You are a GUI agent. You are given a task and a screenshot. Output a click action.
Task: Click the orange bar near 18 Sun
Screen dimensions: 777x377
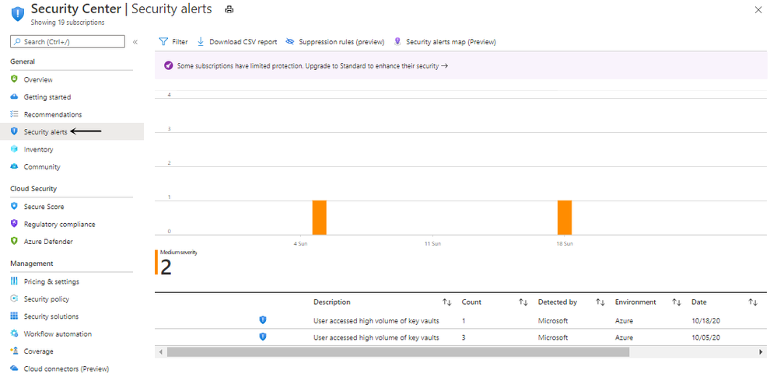[x=565, y=218]
